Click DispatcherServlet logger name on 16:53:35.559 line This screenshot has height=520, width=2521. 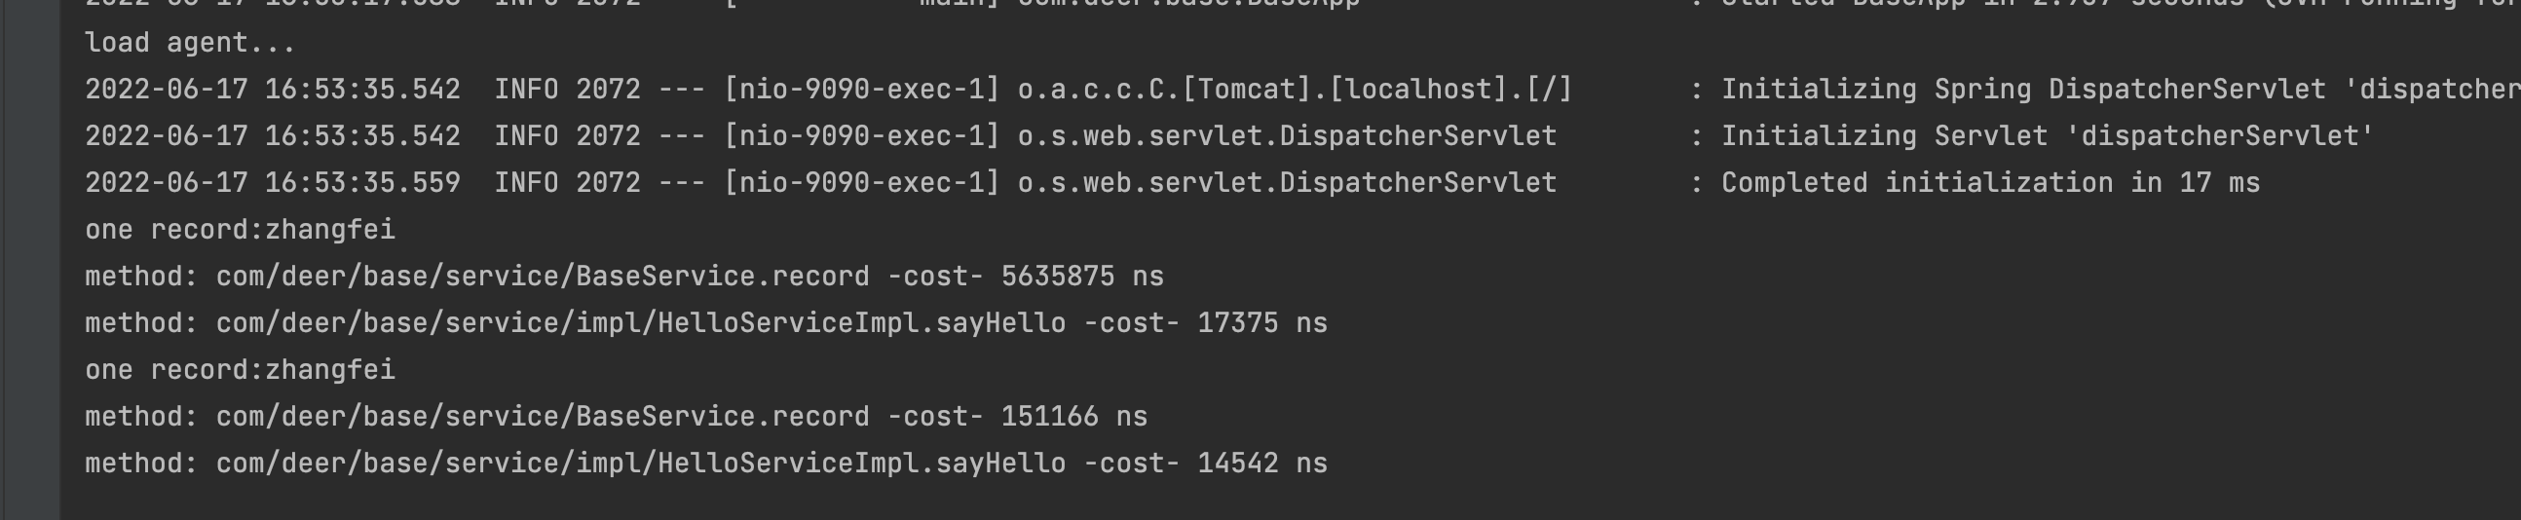point(1286,183)
